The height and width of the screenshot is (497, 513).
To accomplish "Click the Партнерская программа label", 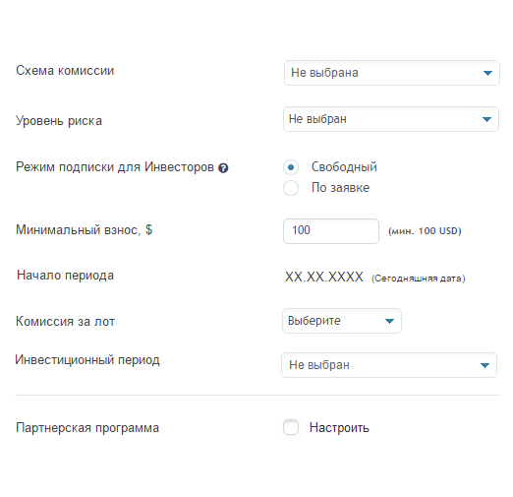I will 87,428.
